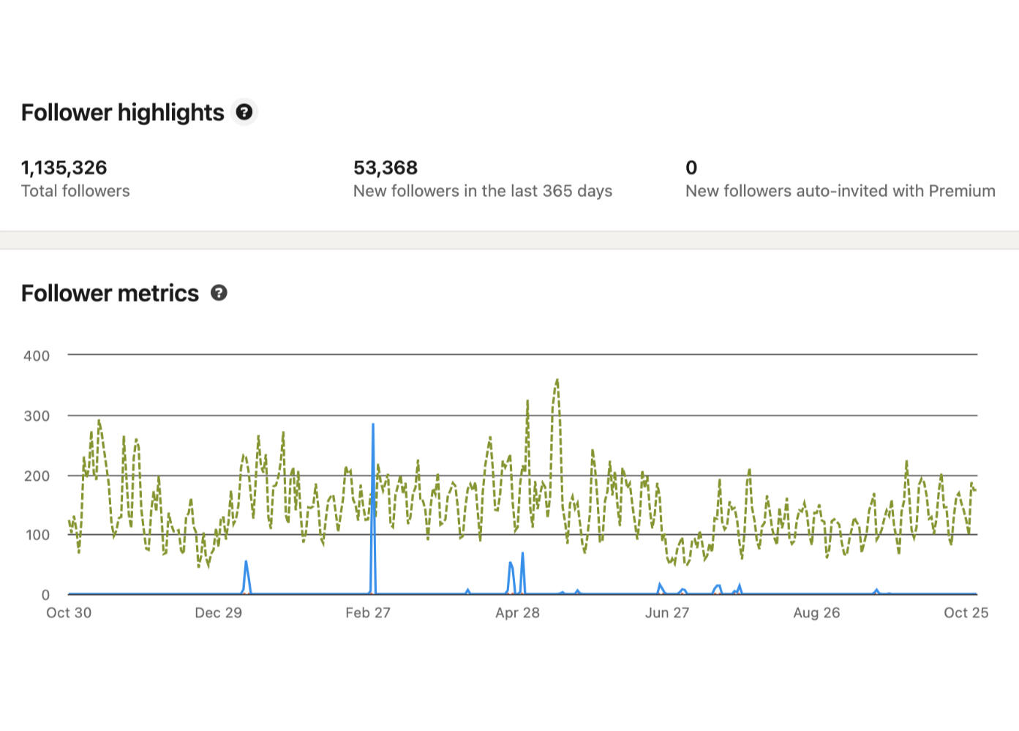Image resolution: width=1019 pixels, height=731 pixels.
Task: Click the Follower metrics section heading
Action: click(x=110, y=293)
